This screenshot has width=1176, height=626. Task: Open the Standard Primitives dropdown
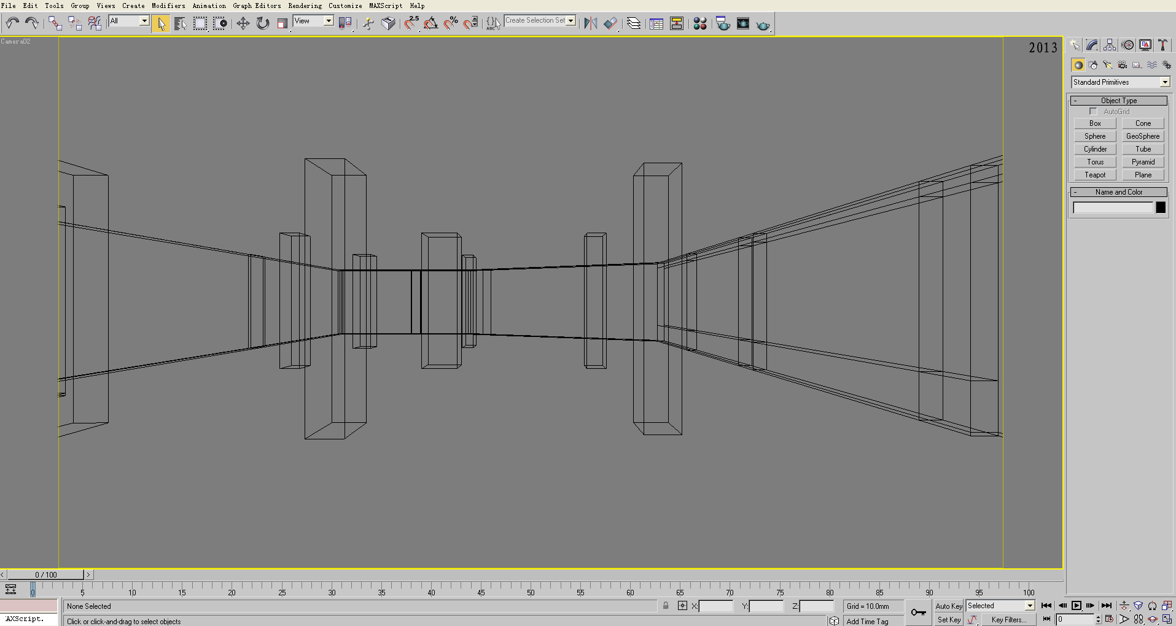(1120, 82)
